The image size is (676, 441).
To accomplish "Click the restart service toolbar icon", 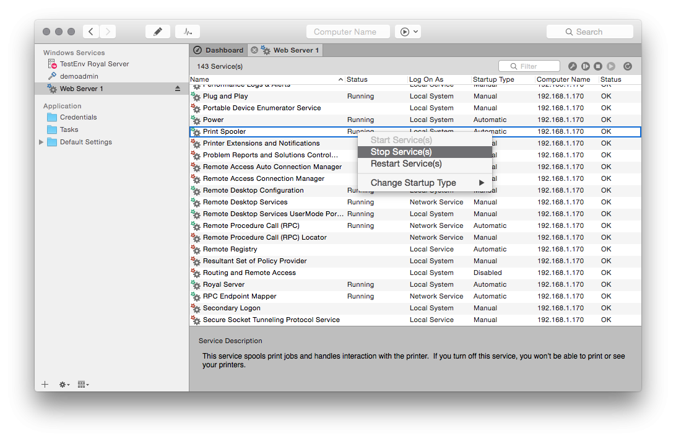I will pos(585,66).
